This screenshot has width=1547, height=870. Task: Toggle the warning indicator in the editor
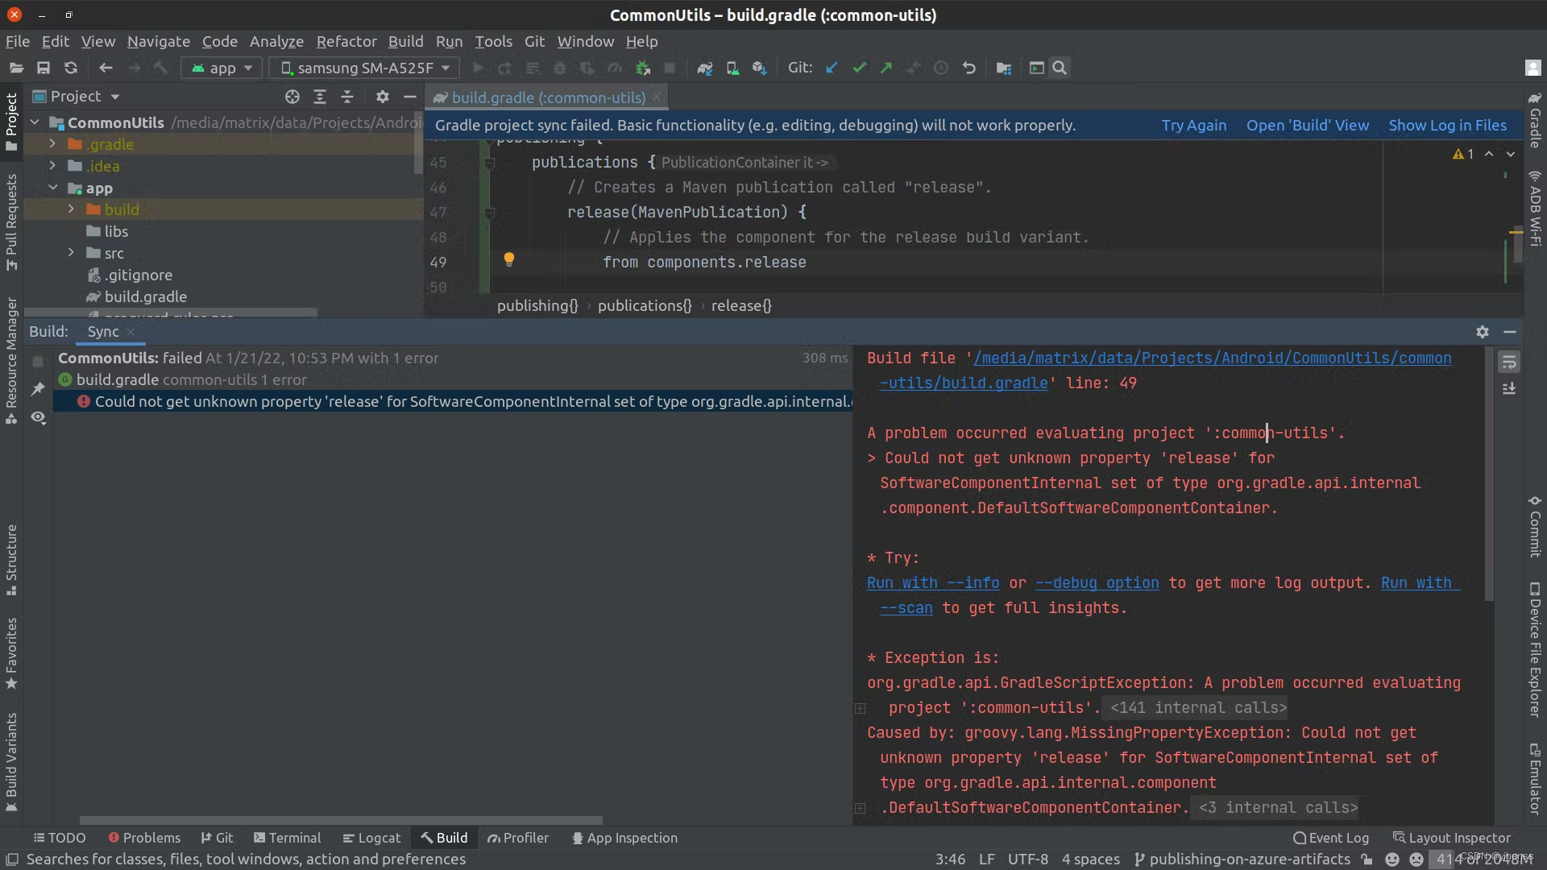[x=1460, y=154]
